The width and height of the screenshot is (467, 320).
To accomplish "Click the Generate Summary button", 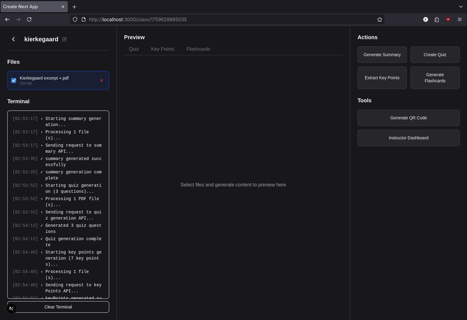I will point(382,55).
